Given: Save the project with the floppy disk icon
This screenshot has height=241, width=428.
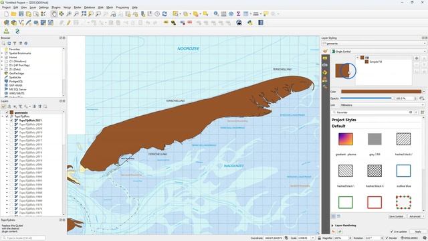Looking at the screenshot, I should point(21,14).
